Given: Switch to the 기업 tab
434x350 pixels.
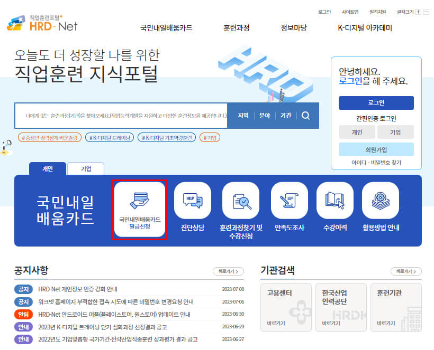Looking at the screenshot, I should (x=86, y=168).
